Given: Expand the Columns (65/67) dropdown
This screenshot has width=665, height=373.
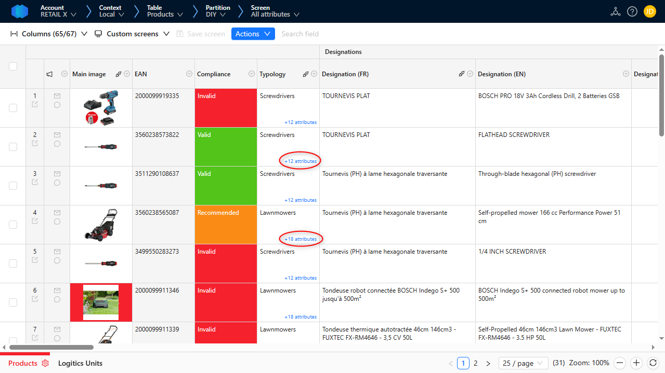Looking at the screenshot, I should click(x=49, y=34).
